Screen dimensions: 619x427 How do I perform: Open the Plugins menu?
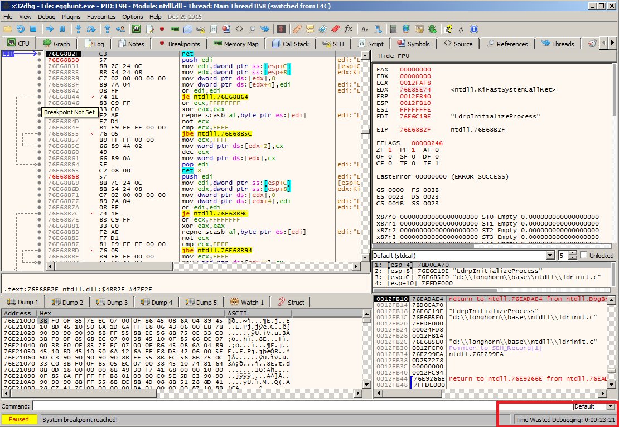tap(71, 17)
